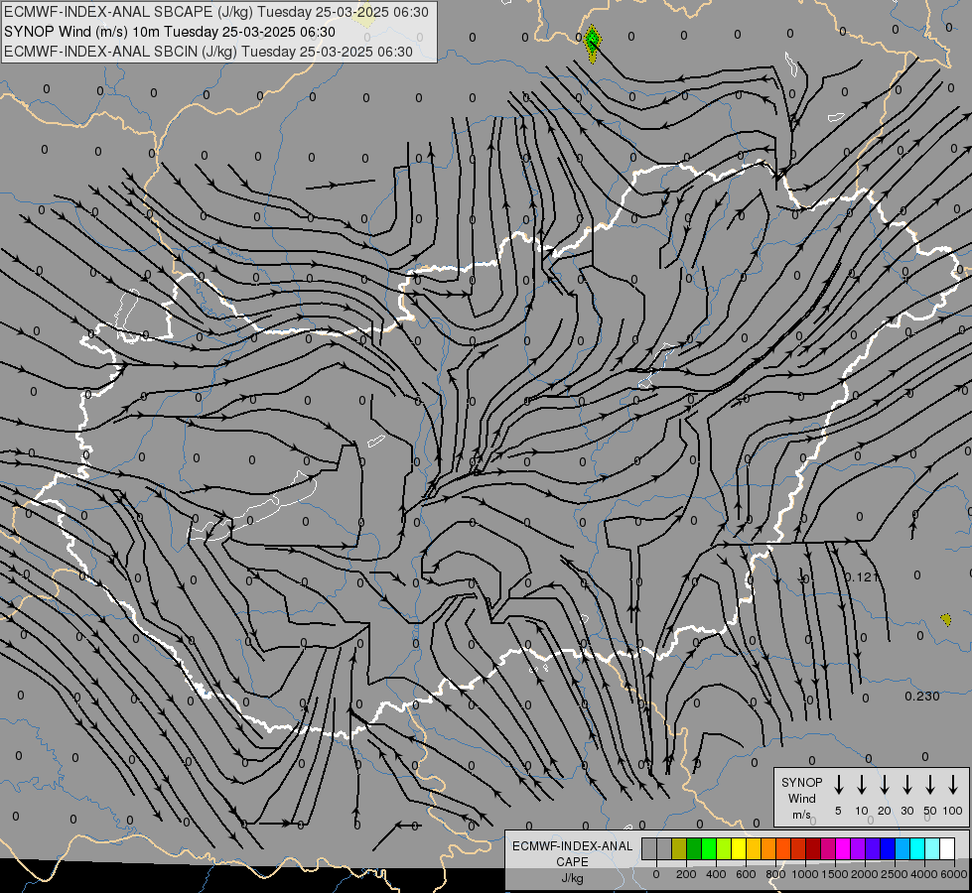The image size is (972, 893).
Task: Click the 10 m/s wind arrow in legend
Action: point(861,785)
